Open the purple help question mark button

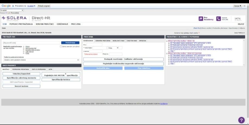click(x=241, y=120)
